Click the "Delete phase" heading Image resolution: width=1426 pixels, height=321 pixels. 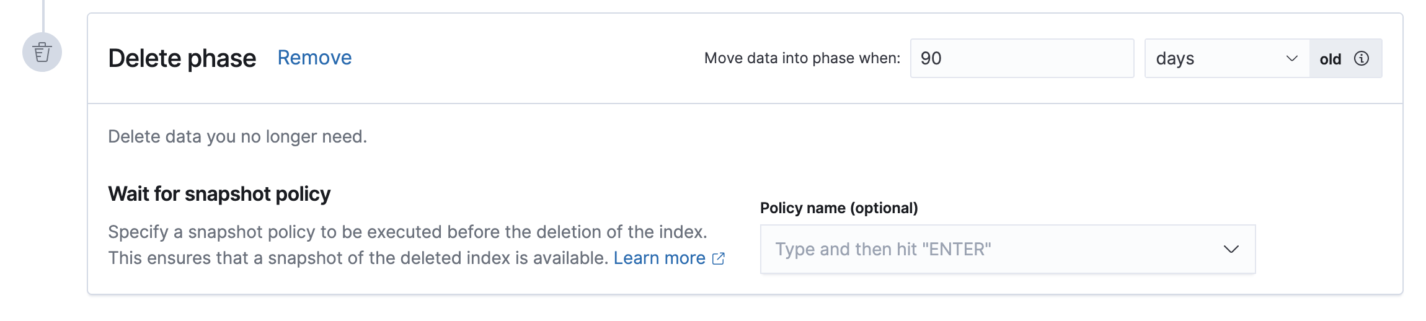[182, 58]
